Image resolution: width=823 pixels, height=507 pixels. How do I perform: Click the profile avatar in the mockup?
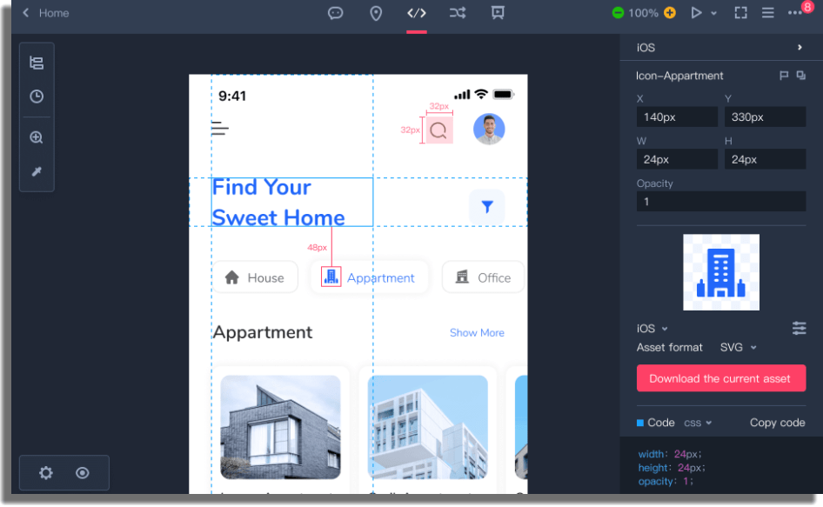pos(489,129)
